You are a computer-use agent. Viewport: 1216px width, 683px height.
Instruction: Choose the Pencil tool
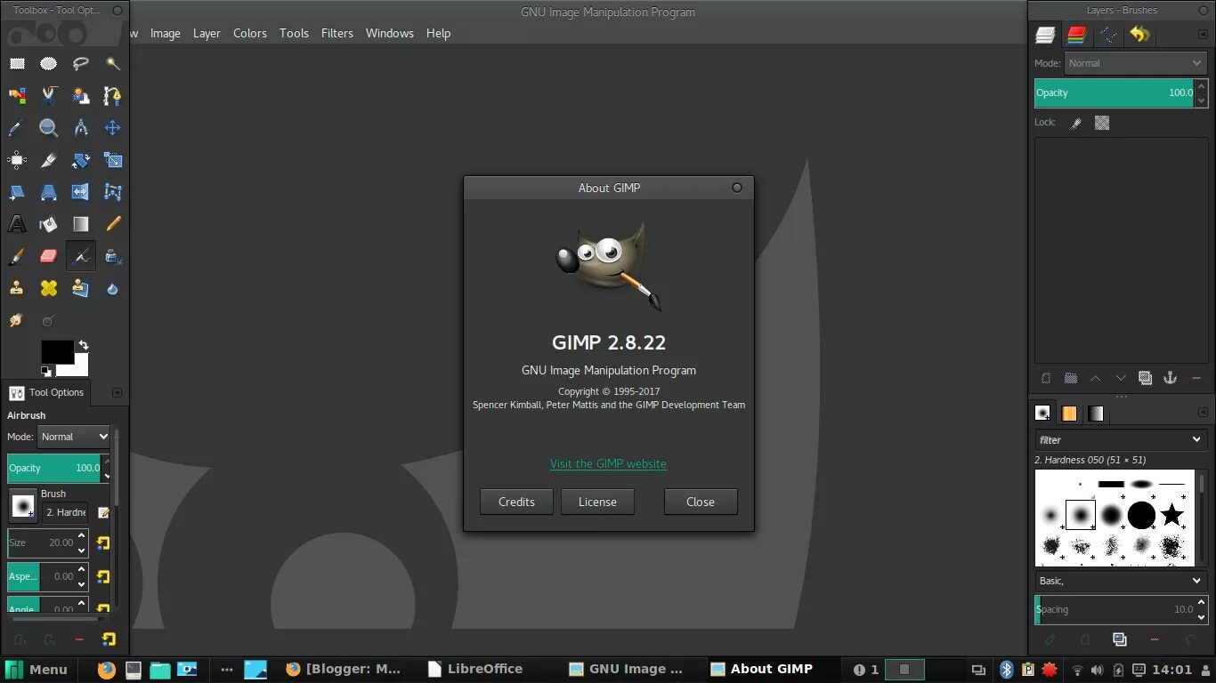113,224
